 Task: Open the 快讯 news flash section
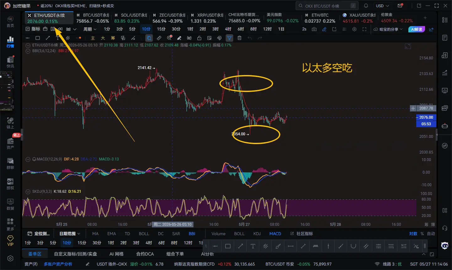[10, 62]
